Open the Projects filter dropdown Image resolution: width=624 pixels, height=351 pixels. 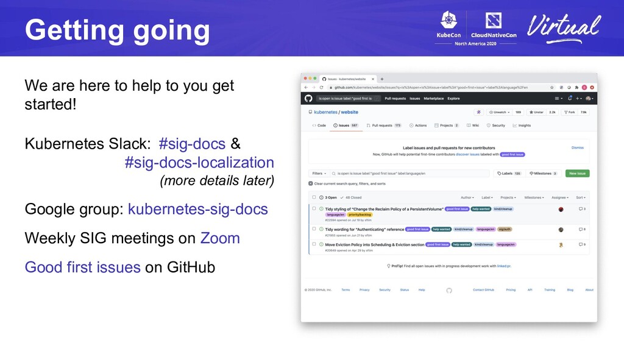(x=508, y=197)
